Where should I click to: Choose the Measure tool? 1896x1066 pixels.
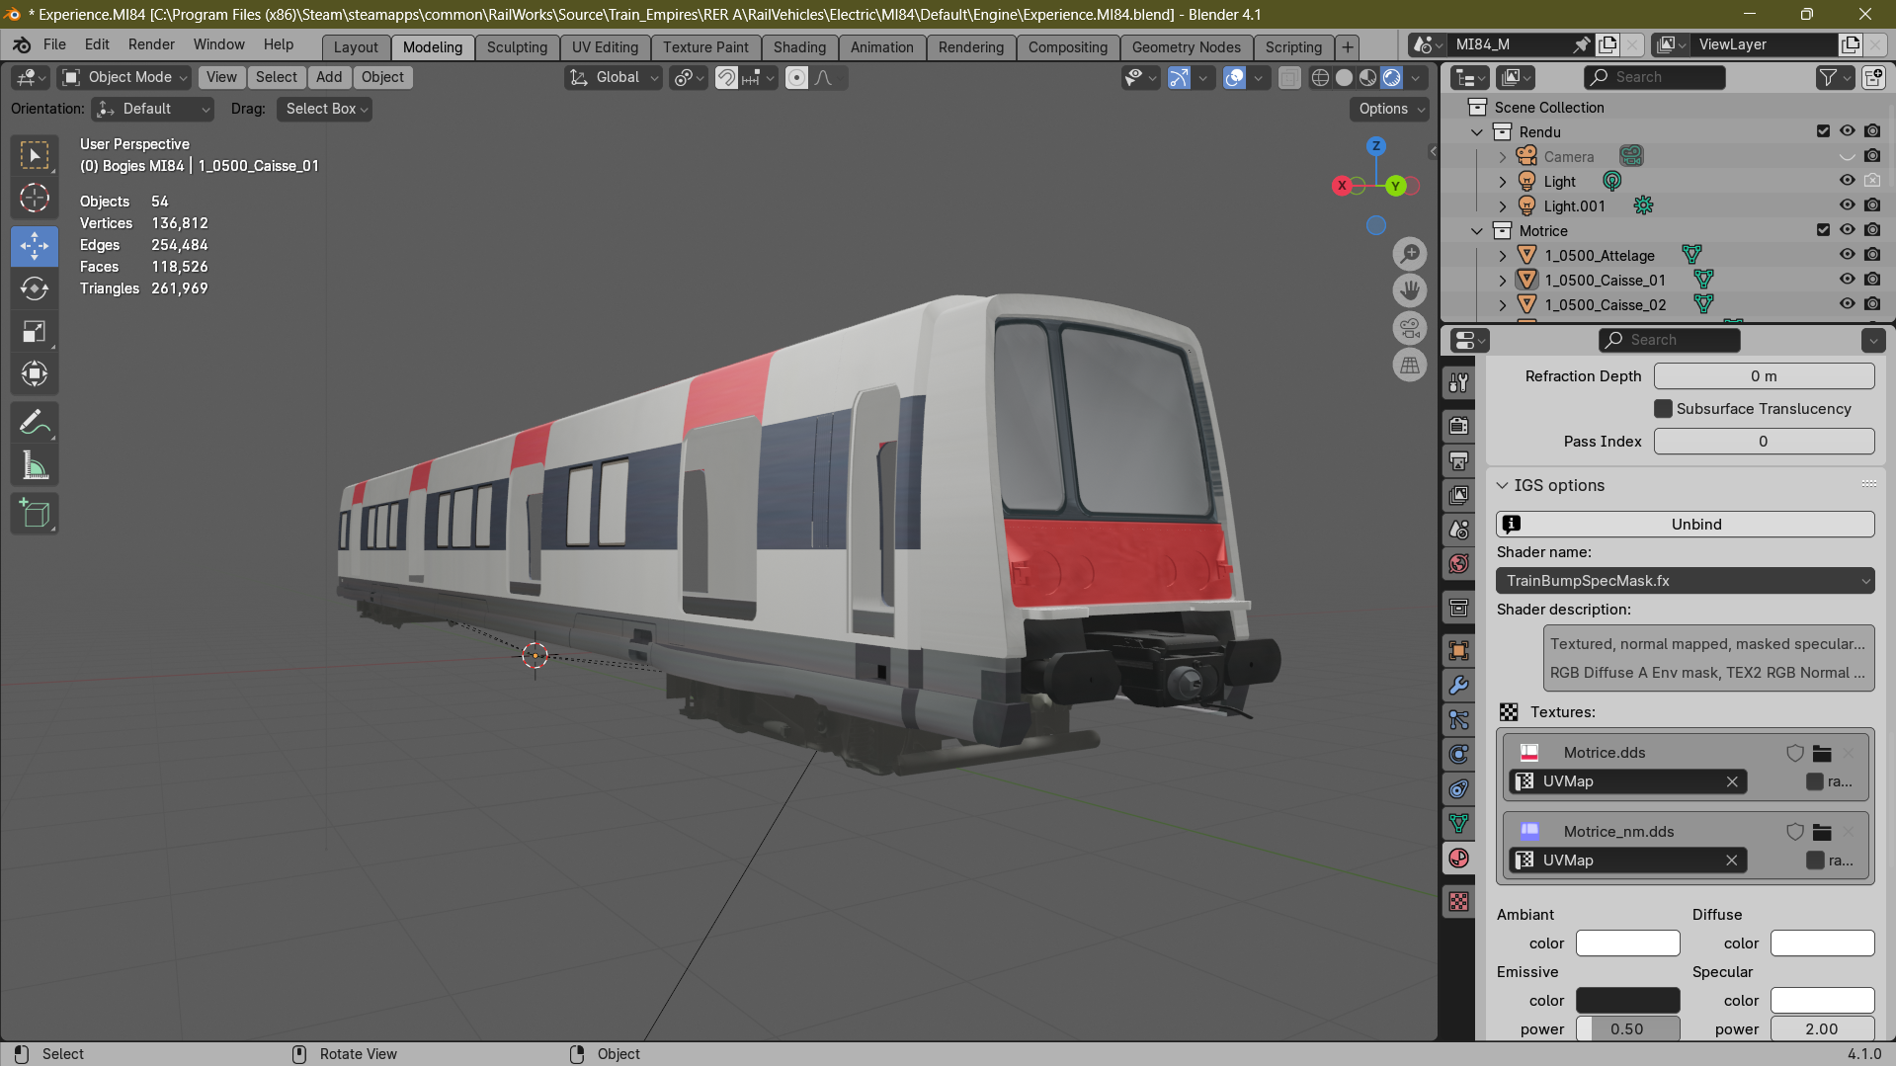pos(35,466)
